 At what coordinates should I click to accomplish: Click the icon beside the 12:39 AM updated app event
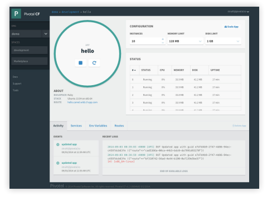click(58, 144)
